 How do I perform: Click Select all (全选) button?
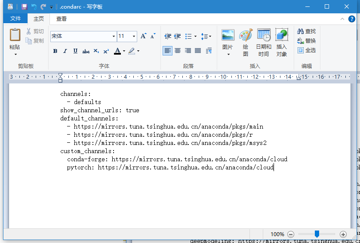pyautogui.click(x=306, y=50)
